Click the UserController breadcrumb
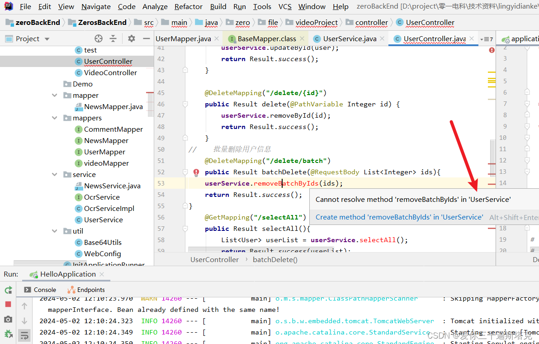Screen dimensions: 539x344 click(x=214, y=259)
